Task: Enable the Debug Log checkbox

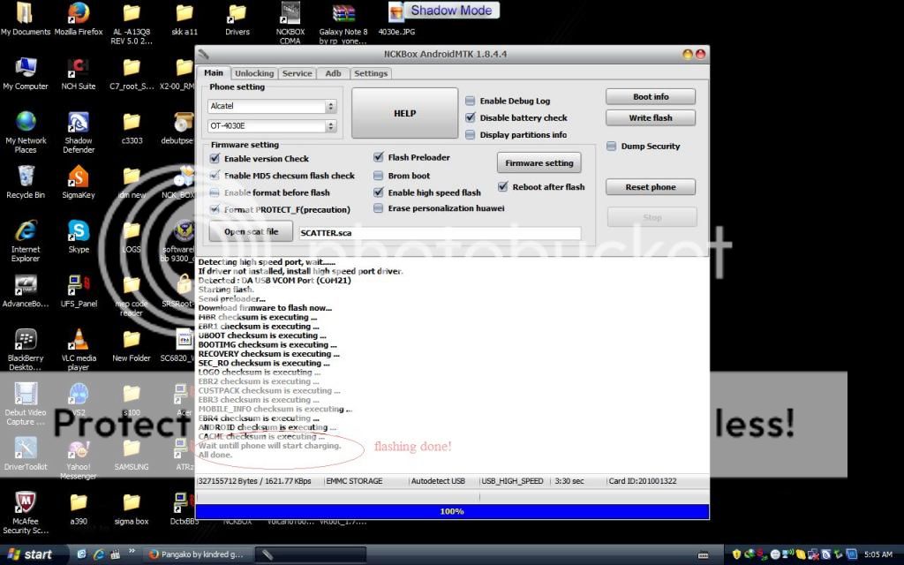Action: (x=471, y=102)
